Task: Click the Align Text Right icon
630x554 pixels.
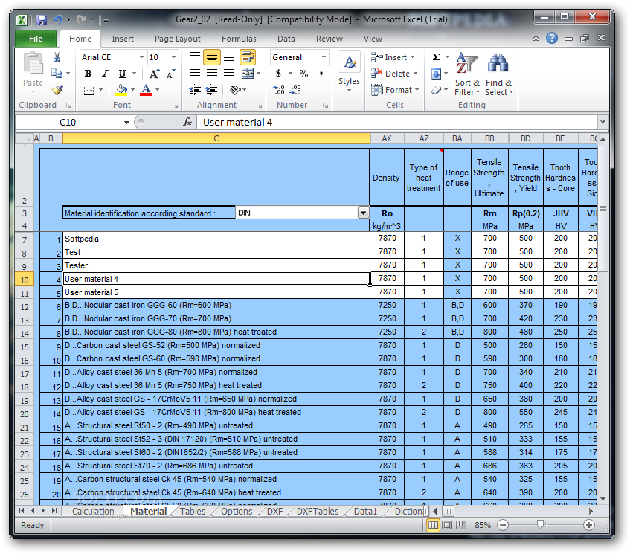Action: click(229, 74)
